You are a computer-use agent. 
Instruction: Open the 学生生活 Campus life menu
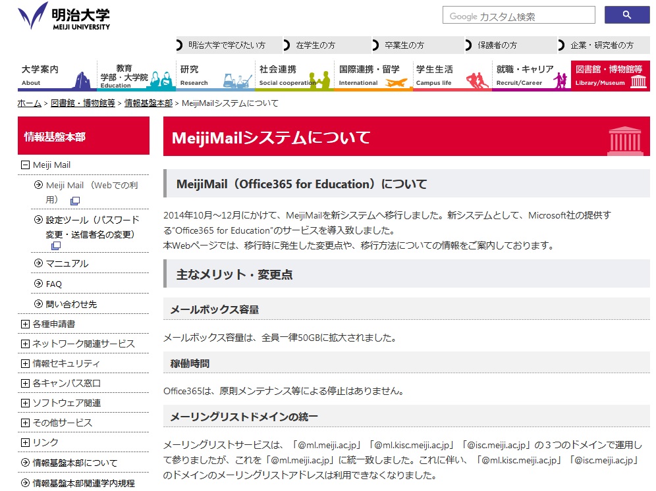click(452, 76)
